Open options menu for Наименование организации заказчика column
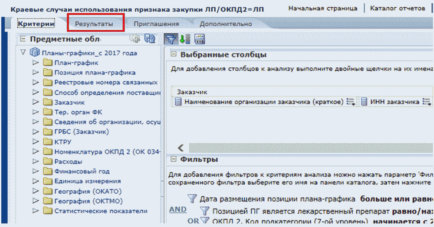 (351, 102)
